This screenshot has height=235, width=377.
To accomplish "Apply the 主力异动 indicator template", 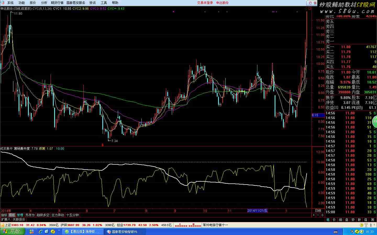I will point(58,215).
